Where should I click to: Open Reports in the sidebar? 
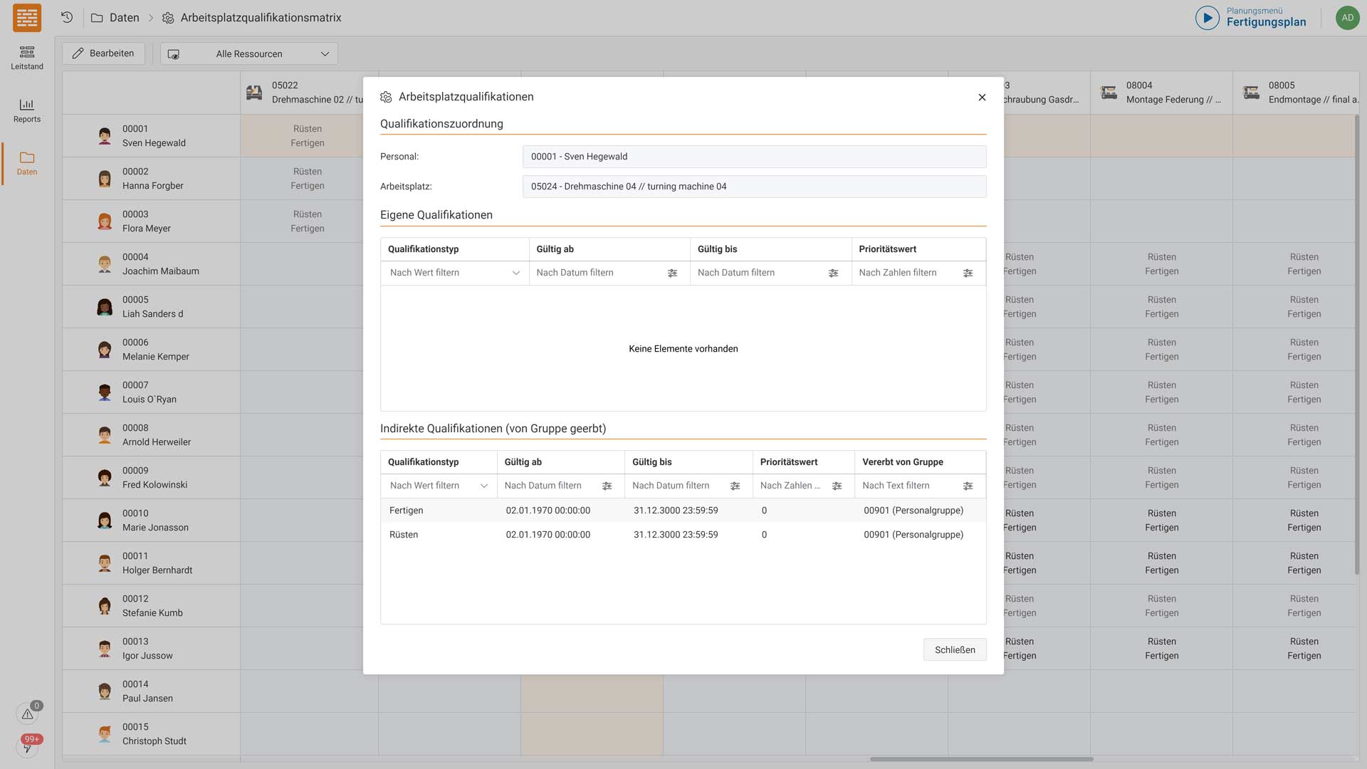tap(27, 110)
